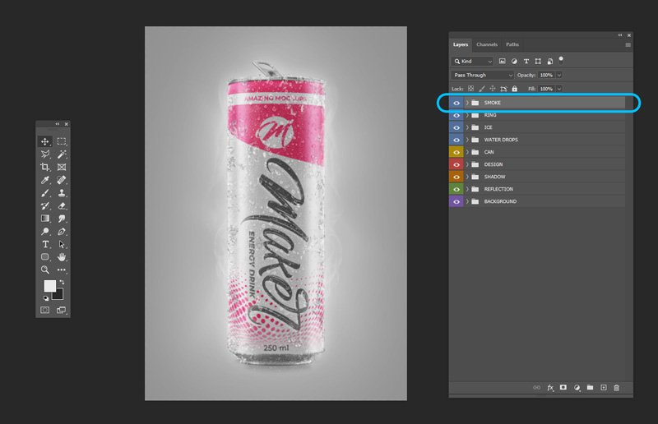The width and height of the screenshot is (658, 424).
Task: Expand the WATER DROPS group chevron
Action: pos(467,140)
